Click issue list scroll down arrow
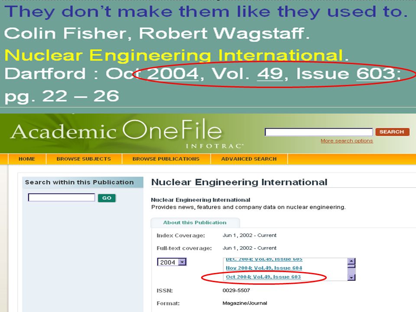The height and width of the screenshot is (312, 416). 351,277
